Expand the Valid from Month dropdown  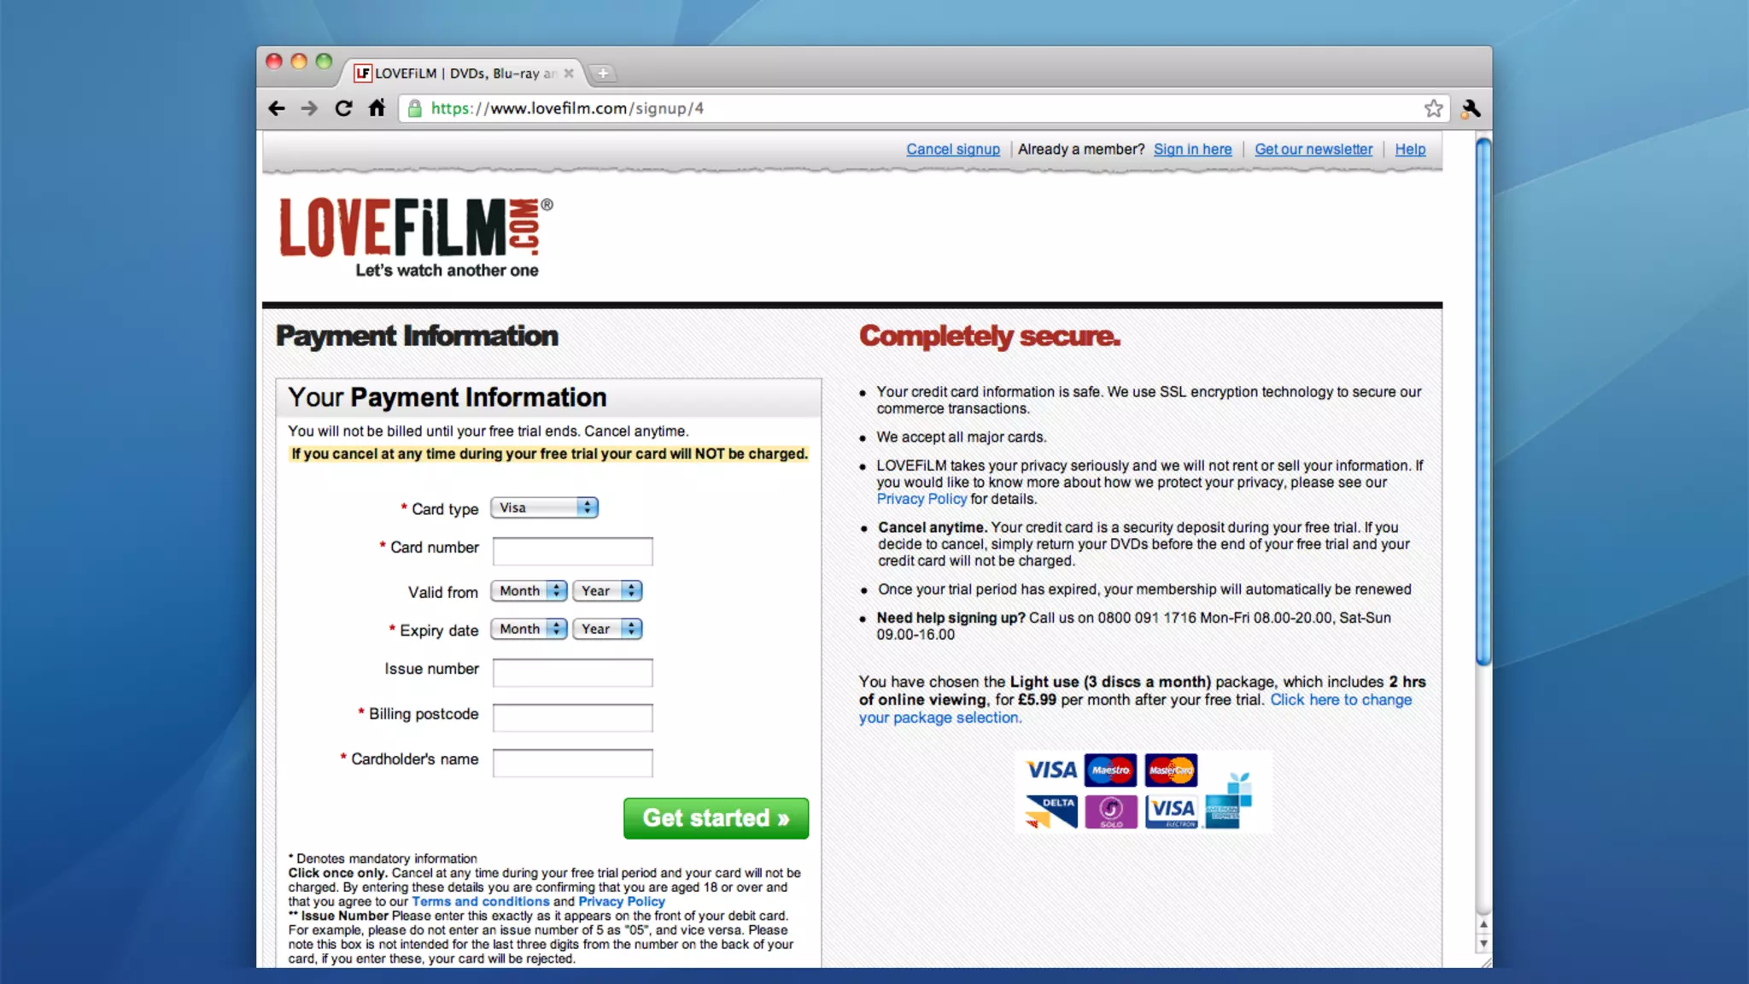[529, 591]
